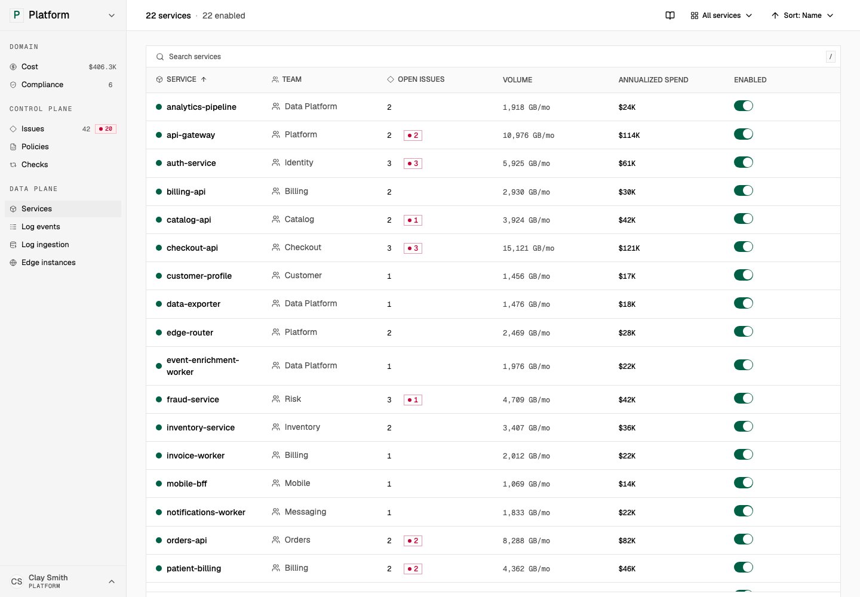Open the All services filter dropdown
This screenshot has width=860, height=597.
click(721, 16)
